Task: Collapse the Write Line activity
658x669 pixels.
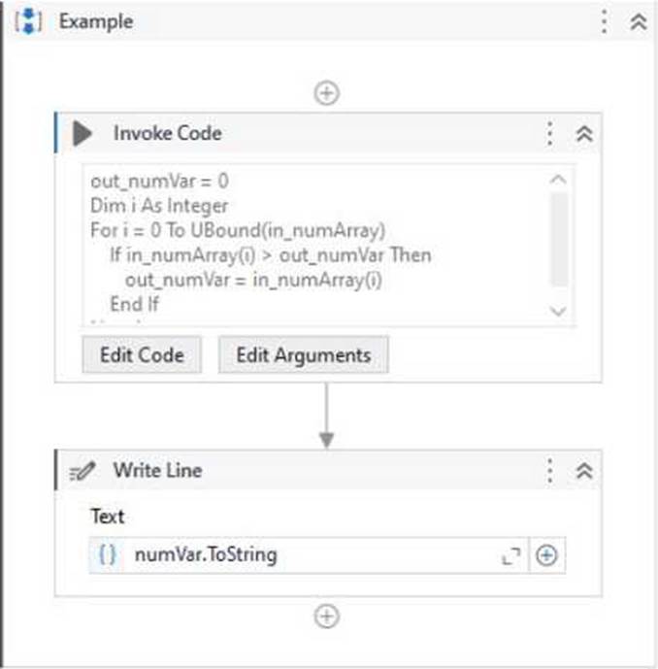Action: (x=583, y=471)
